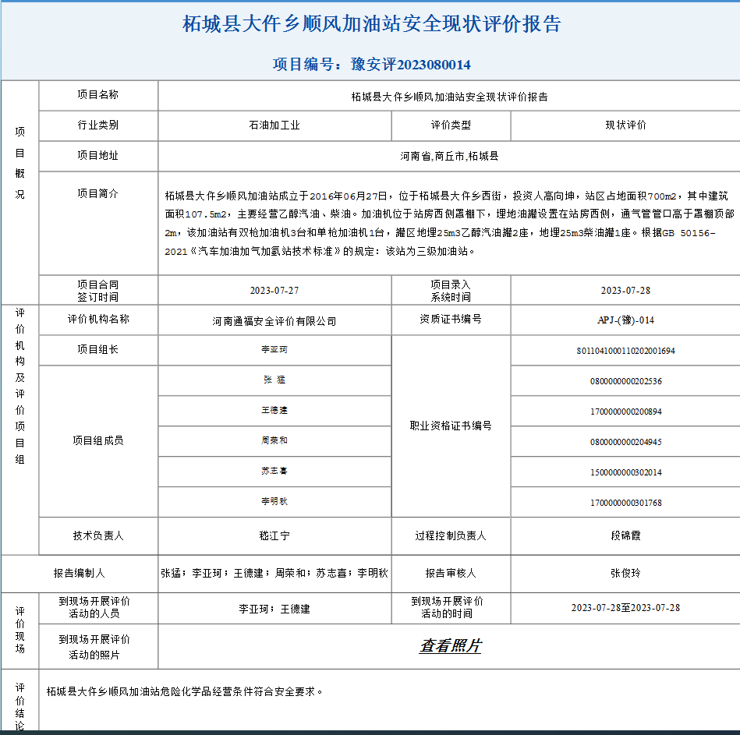Click the address 河南省,商丘市,柘城县
The width and height of the screenshot is (740, 735).
coord(449,156)
